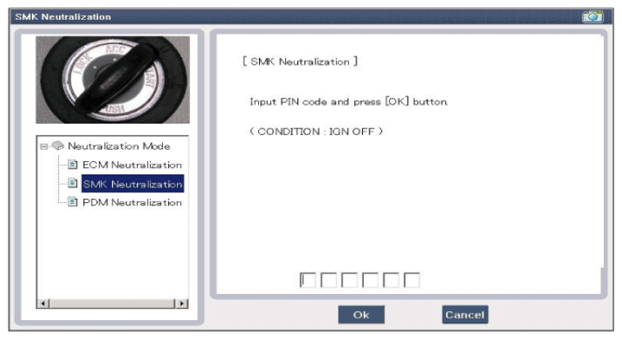The width and height of the screenshot is (622, 339).
Task: Choose PDM Neutralization from the tree
Action: (x=132, y=202)
